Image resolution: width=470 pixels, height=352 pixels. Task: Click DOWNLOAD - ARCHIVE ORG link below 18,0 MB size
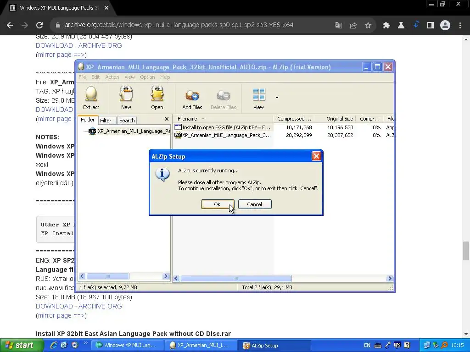click(79, 306)
